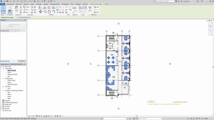The height and width of the screenshot is (120, 214).
Task: Click the Save selection button
Action: point(96,7)
